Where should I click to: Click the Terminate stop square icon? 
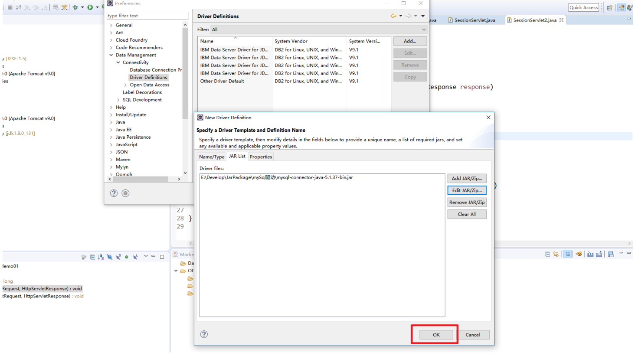[x=10, y=7]
